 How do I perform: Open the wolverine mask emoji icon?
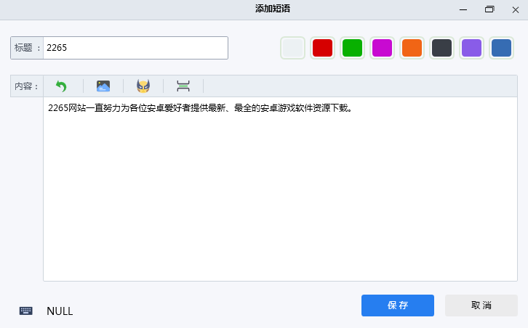pyautogui.click(x=143, y=86)
